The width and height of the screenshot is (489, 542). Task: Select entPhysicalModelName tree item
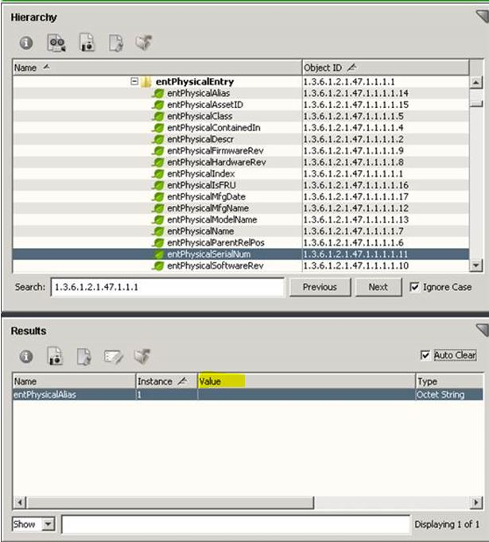pyautogui.click(x=212, y=219)
